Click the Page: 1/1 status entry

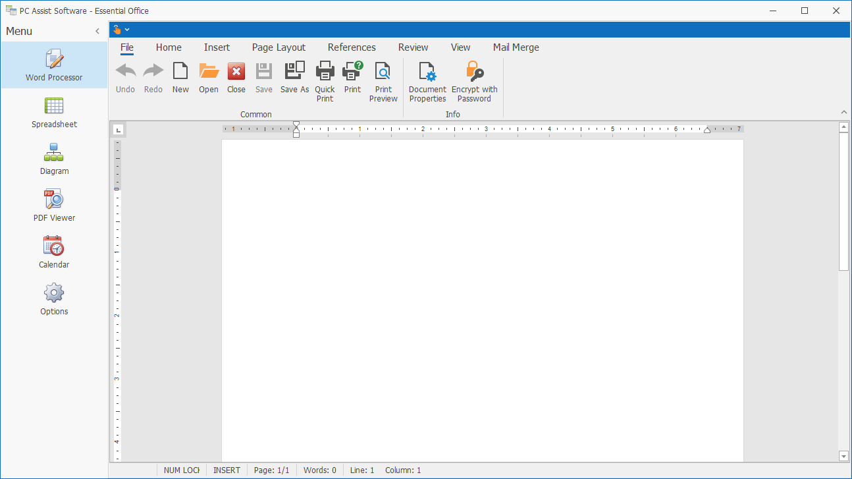tap(271, 470)
